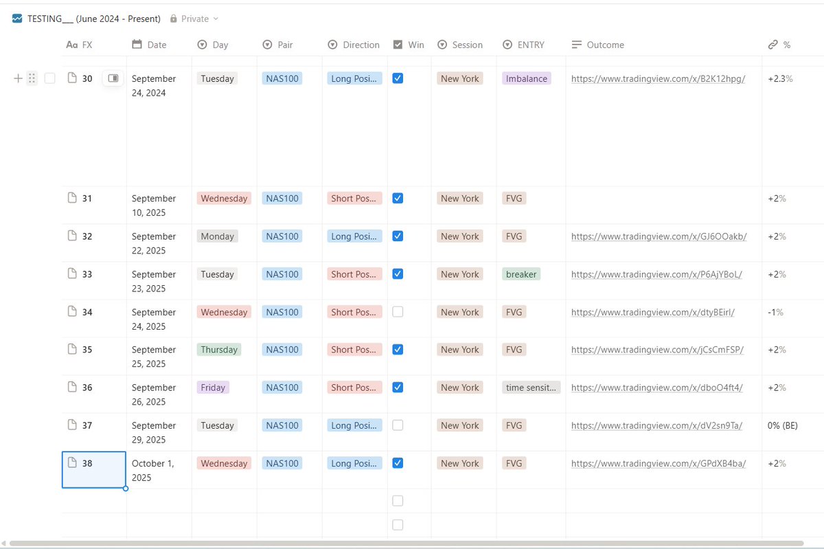Check Win checkbox for row 34
Image resolution: width=824 pixels, height=549 pixels.
398,311
